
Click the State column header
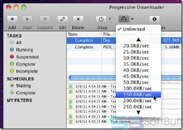click(x=84, y=34)
